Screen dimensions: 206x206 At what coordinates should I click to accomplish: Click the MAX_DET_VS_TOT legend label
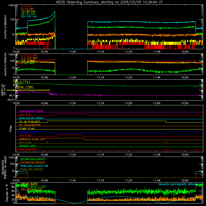[x=32, y=189]
